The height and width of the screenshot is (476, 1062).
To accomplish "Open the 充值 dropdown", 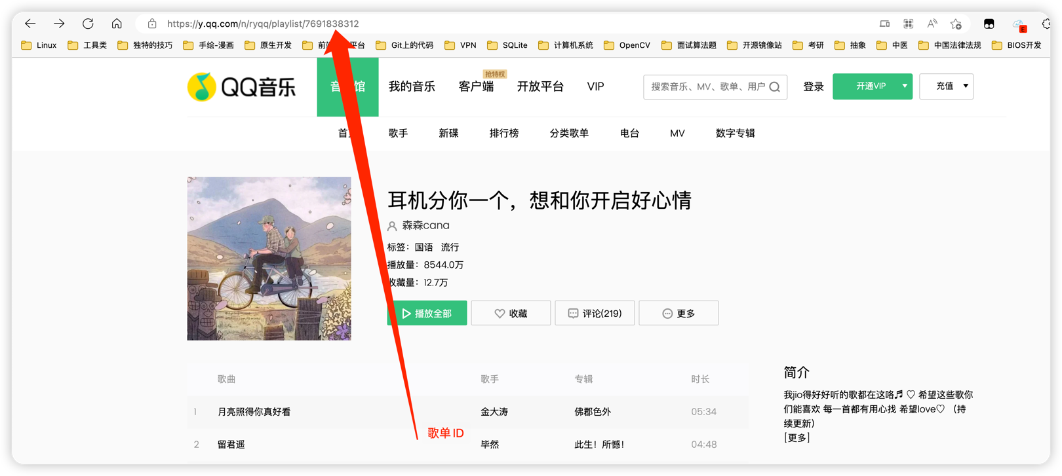I will tap(946, 86).
